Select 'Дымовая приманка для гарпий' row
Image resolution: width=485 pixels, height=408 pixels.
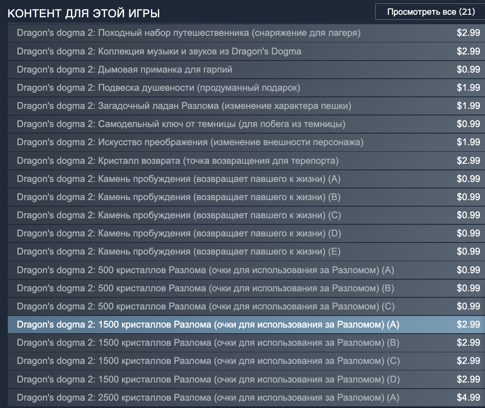click(246, 70)
